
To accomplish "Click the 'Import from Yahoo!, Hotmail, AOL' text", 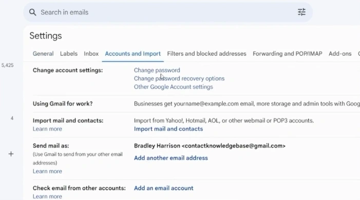I will [x=224, y=121].
